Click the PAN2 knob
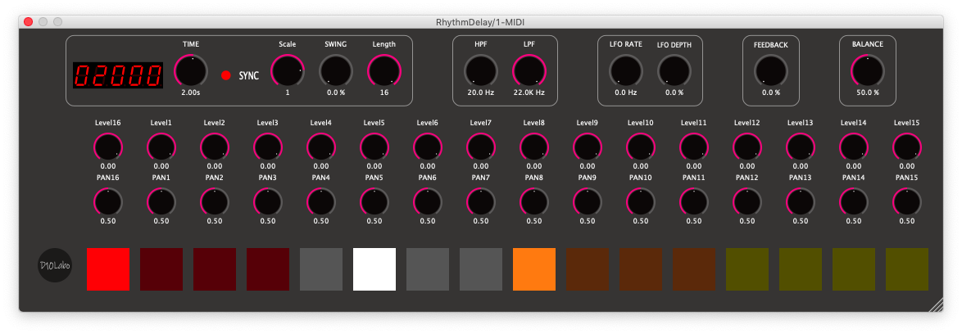 (x=215, y=202)
